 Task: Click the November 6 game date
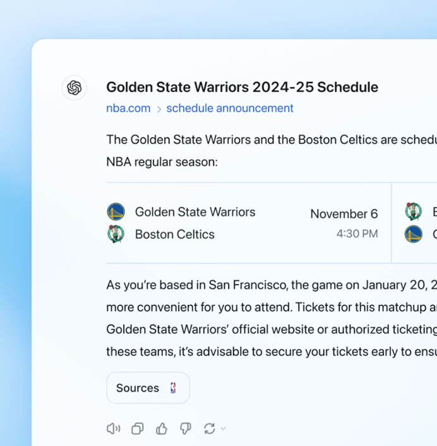[x=344, y=214]
